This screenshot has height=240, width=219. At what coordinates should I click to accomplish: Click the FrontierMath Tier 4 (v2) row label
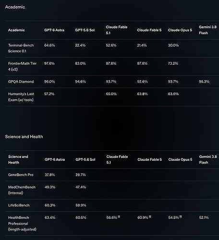pos(22,66)
